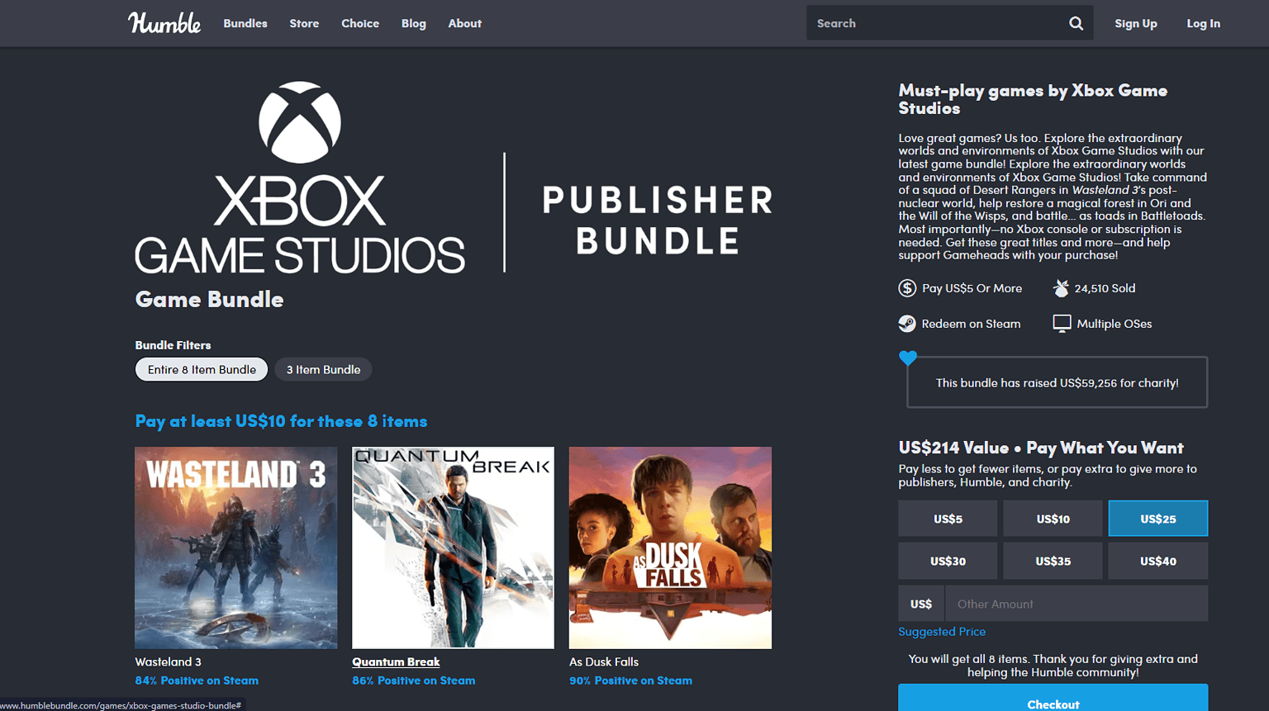
Task: Click the Xbox sphere logo in banner
Action: [x=300, y=122]
